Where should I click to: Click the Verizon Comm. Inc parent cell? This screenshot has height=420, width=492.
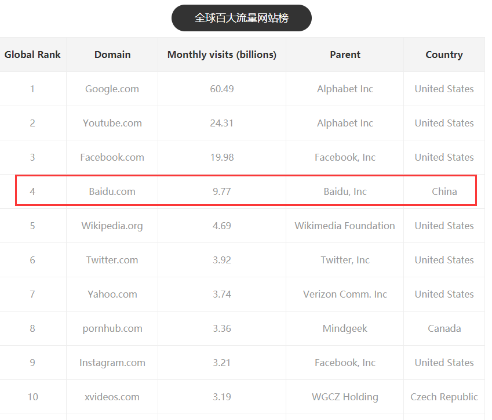pyautogui.click(x=345, y=294)
